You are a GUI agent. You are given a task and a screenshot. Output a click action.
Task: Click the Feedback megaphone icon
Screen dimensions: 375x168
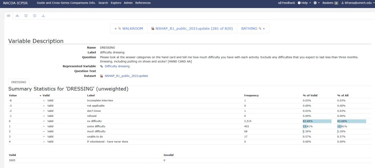coord(280,3)
